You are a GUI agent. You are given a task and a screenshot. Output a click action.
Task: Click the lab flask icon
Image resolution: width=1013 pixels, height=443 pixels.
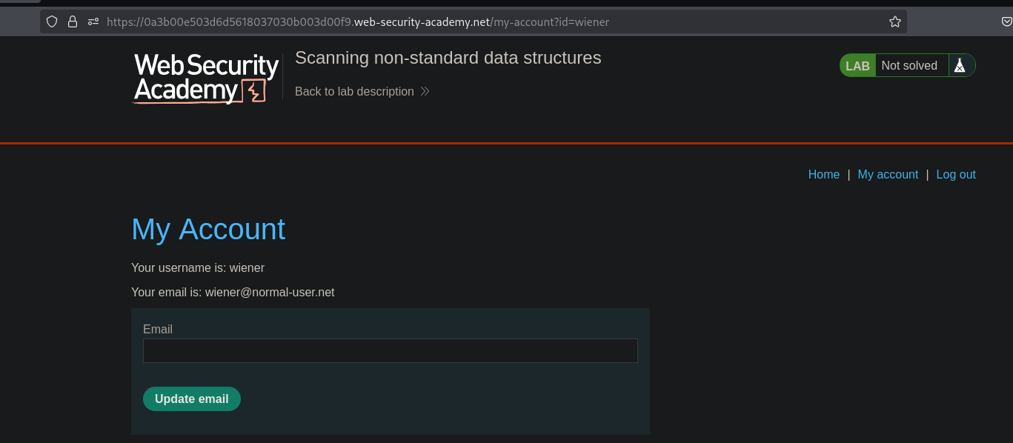click(x=960, y=65)
